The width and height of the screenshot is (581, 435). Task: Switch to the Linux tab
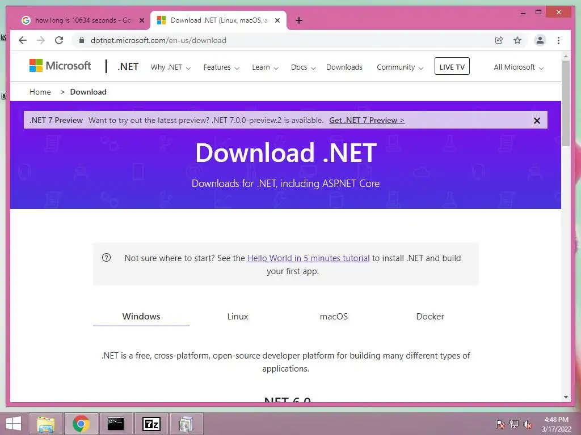click(x=238, y=317)
